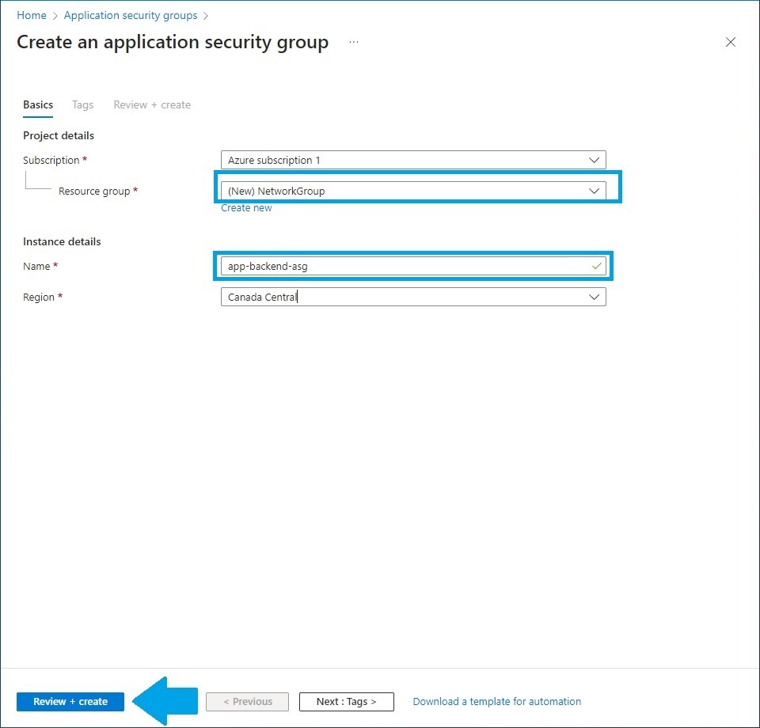Close the create pane with the X

coord(730,42)
